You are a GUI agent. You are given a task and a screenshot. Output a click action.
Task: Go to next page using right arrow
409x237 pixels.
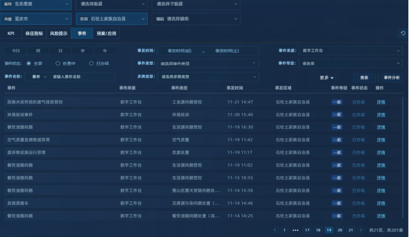pos(361,230)
